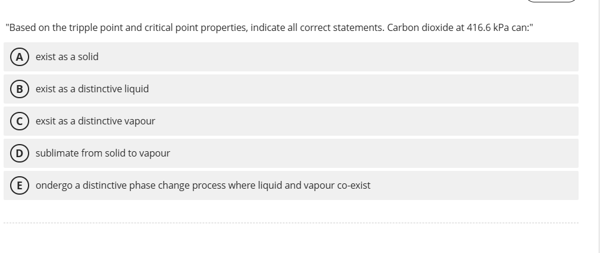Click the liquid and vapour co-exist answer text
The image size is (603, 253).
tap(203, 186)
